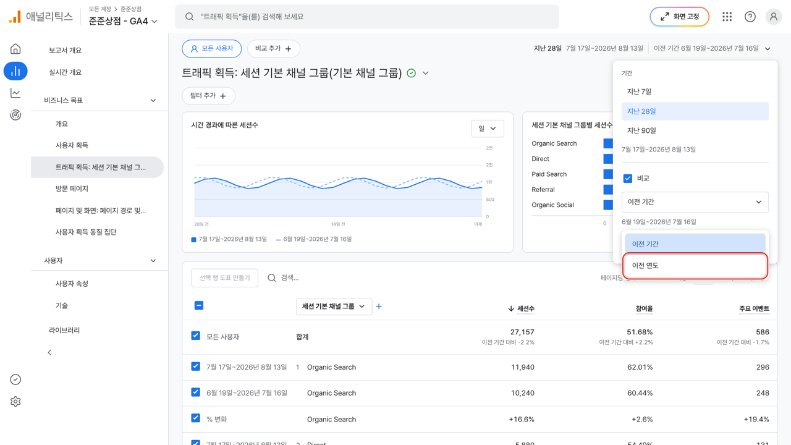Click the top search input field
The width and height of the screenshot is (791, 445).
[367, 17]
